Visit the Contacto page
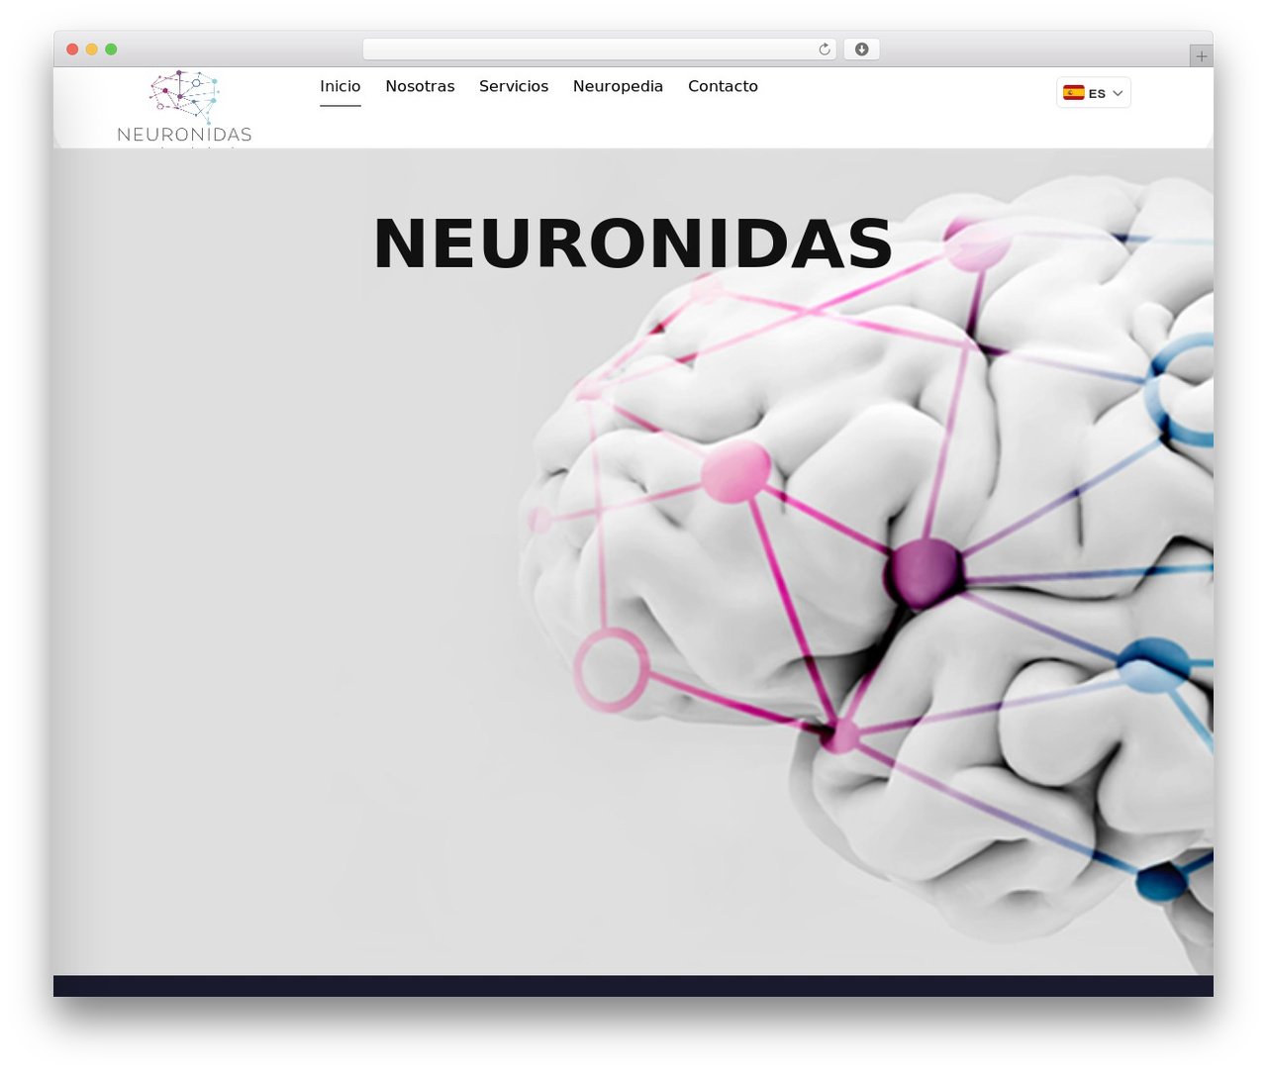The width and height of the screenshot is (1267, 1073). pyautogui.click(x=723, y=86)
